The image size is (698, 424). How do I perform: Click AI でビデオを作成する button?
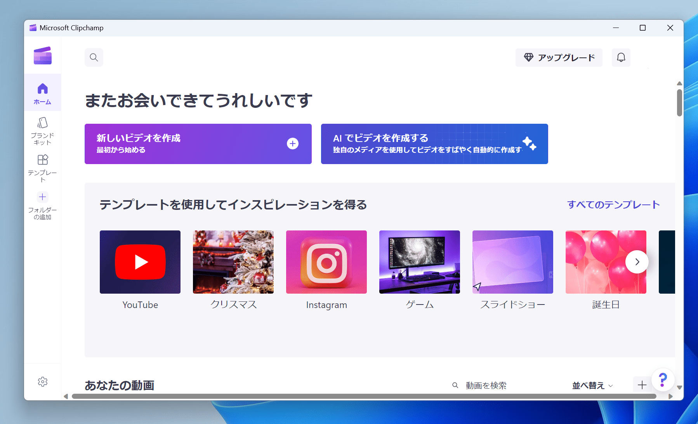[434, 144]
